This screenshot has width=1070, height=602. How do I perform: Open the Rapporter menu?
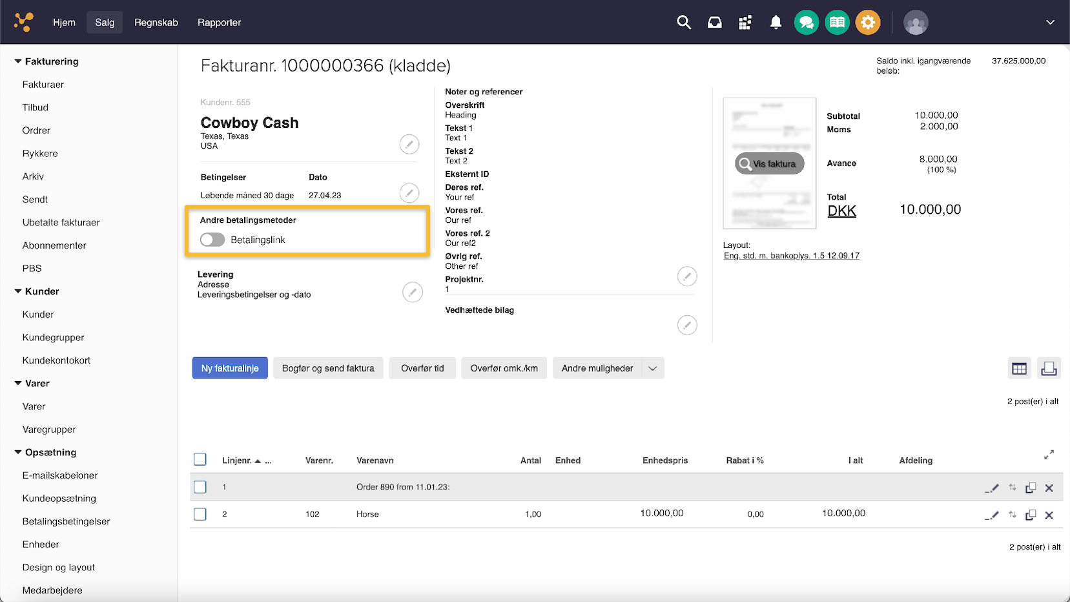[219, 23]
